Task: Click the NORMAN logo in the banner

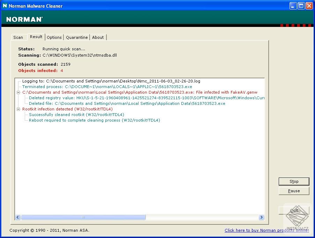Action: tap(24, 19)
